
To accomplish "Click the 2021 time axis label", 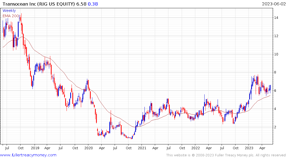I will 142,148.
